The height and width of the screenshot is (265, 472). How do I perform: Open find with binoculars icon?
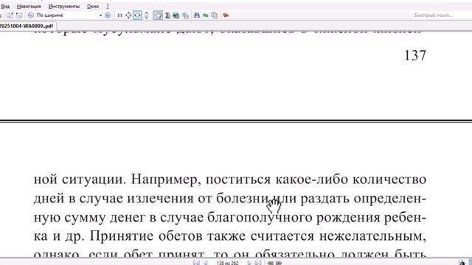pyautogui.click(x=197, y=15)
